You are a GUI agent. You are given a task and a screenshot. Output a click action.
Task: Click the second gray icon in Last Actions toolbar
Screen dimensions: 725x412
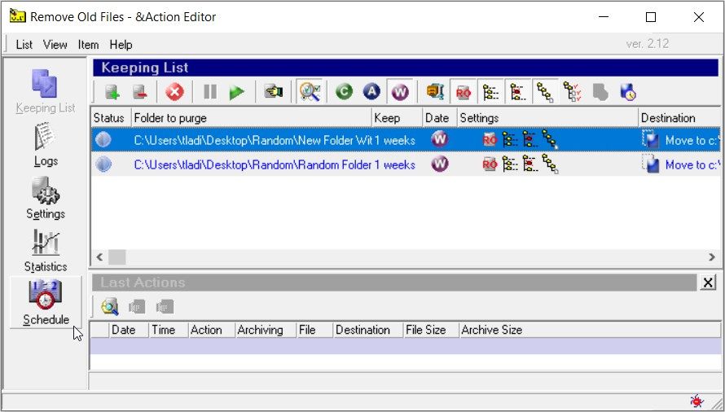tap(165, 307)
